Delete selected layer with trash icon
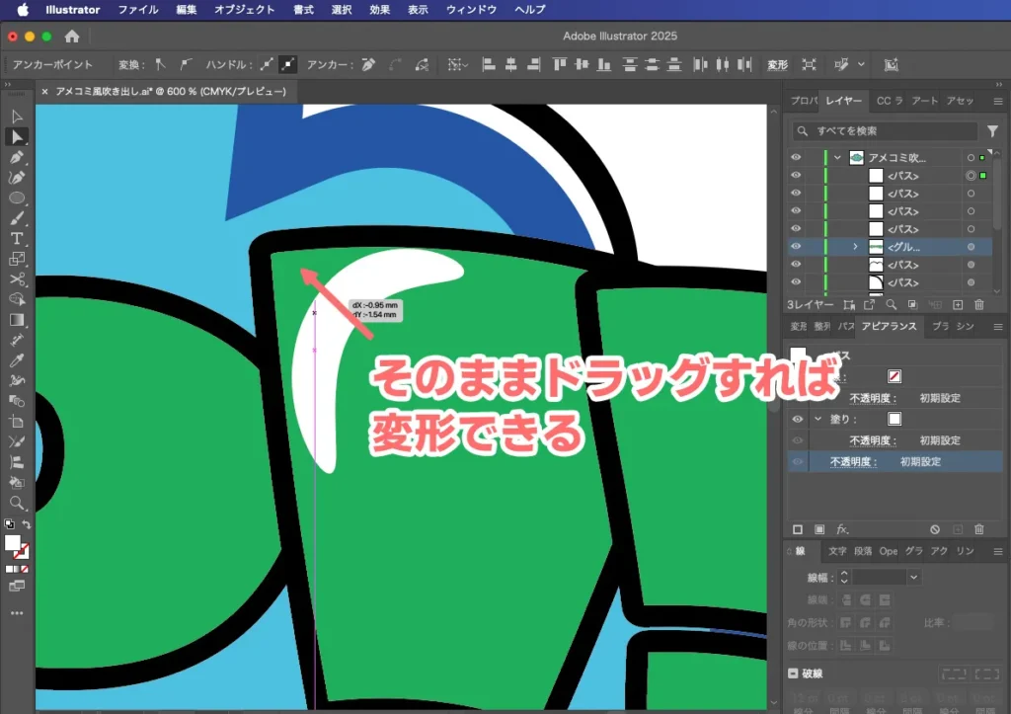Screen dimensions: 1011x714 point(978,305)
